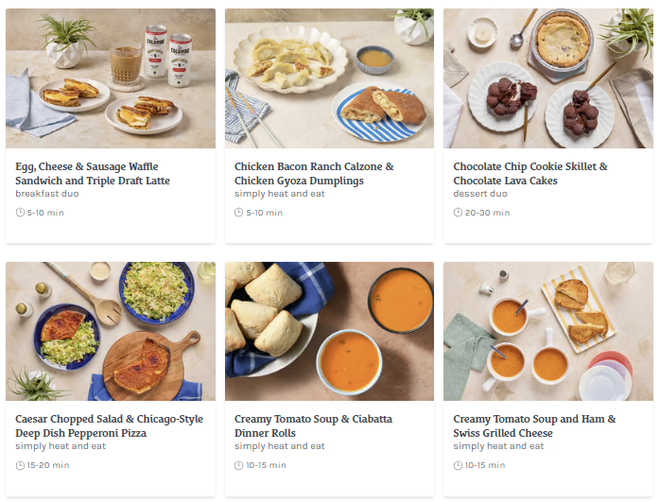Viewport: 659px width, 502px height.
Task: Click clock icon on Waffle Sandwich card
Action: coord(20,213)
